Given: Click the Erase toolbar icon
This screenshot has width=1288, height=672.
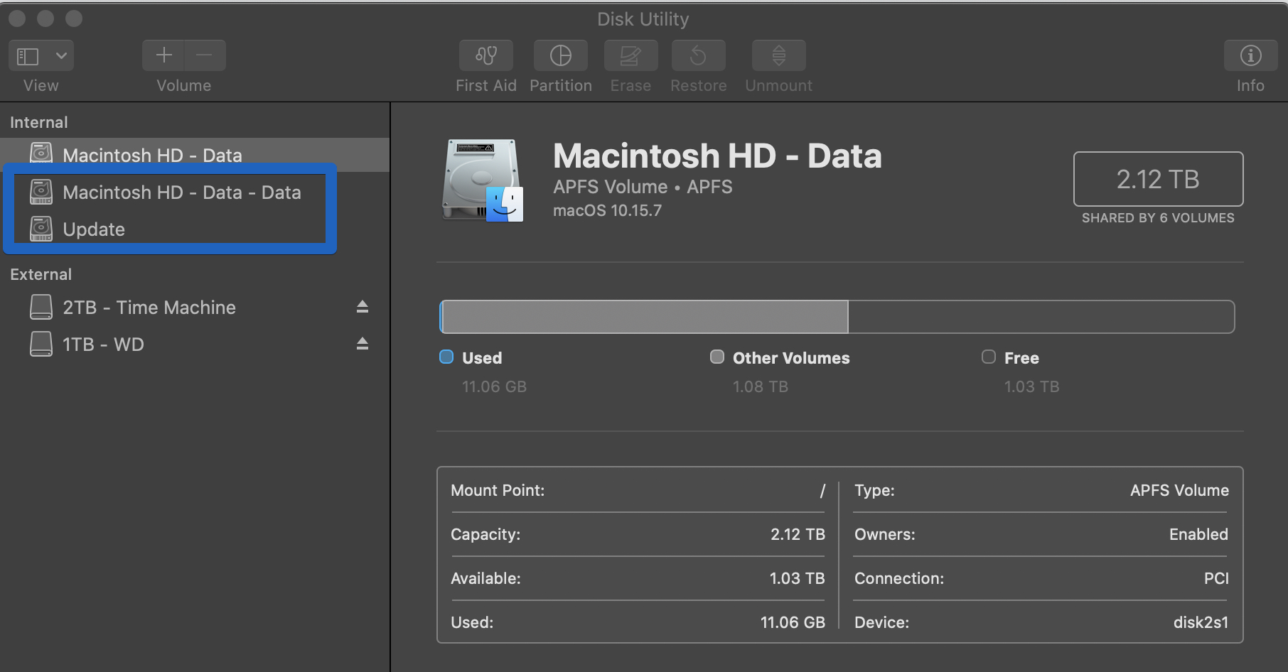Looking at the screenshot, I should click(x=630, y=56).
